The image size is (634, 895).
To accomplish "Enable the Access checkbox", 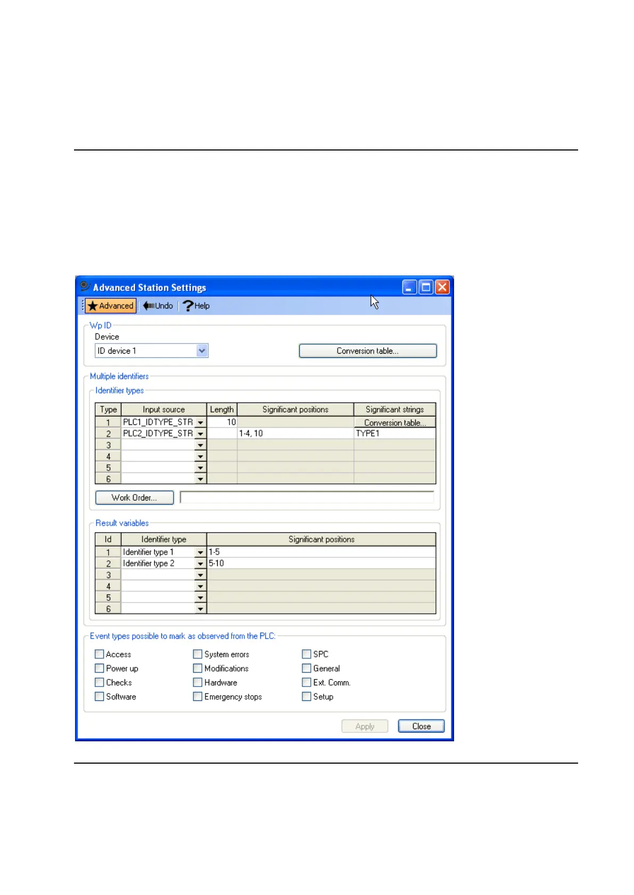I will click(99, 654).
